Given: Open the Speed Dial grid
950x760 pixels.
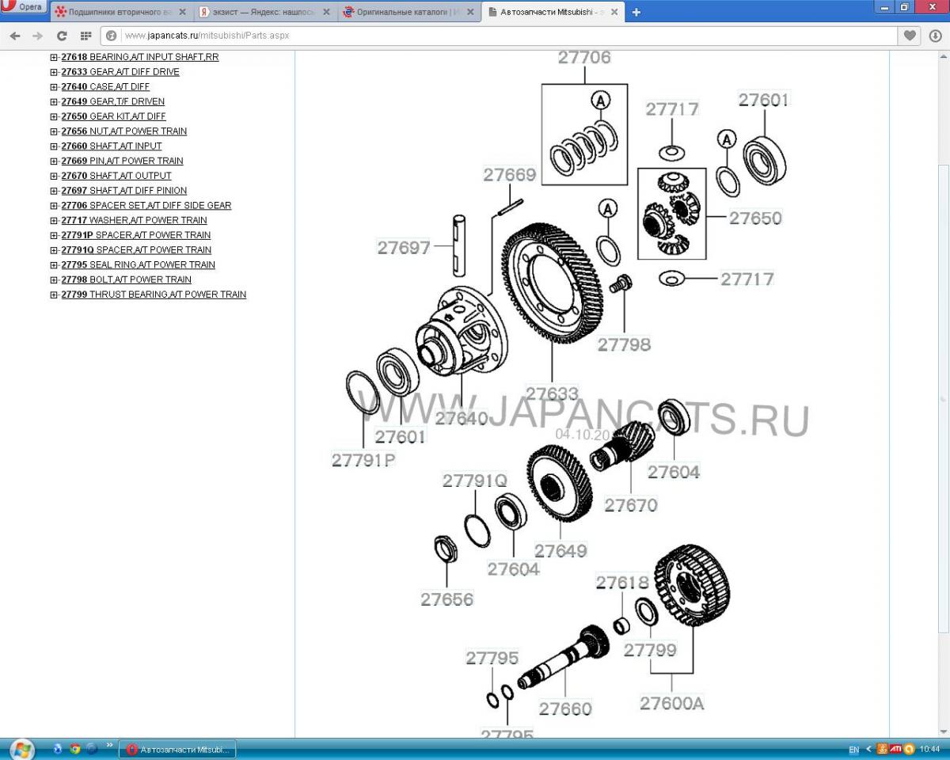Looking at the screenshot, I should [85, 36].
